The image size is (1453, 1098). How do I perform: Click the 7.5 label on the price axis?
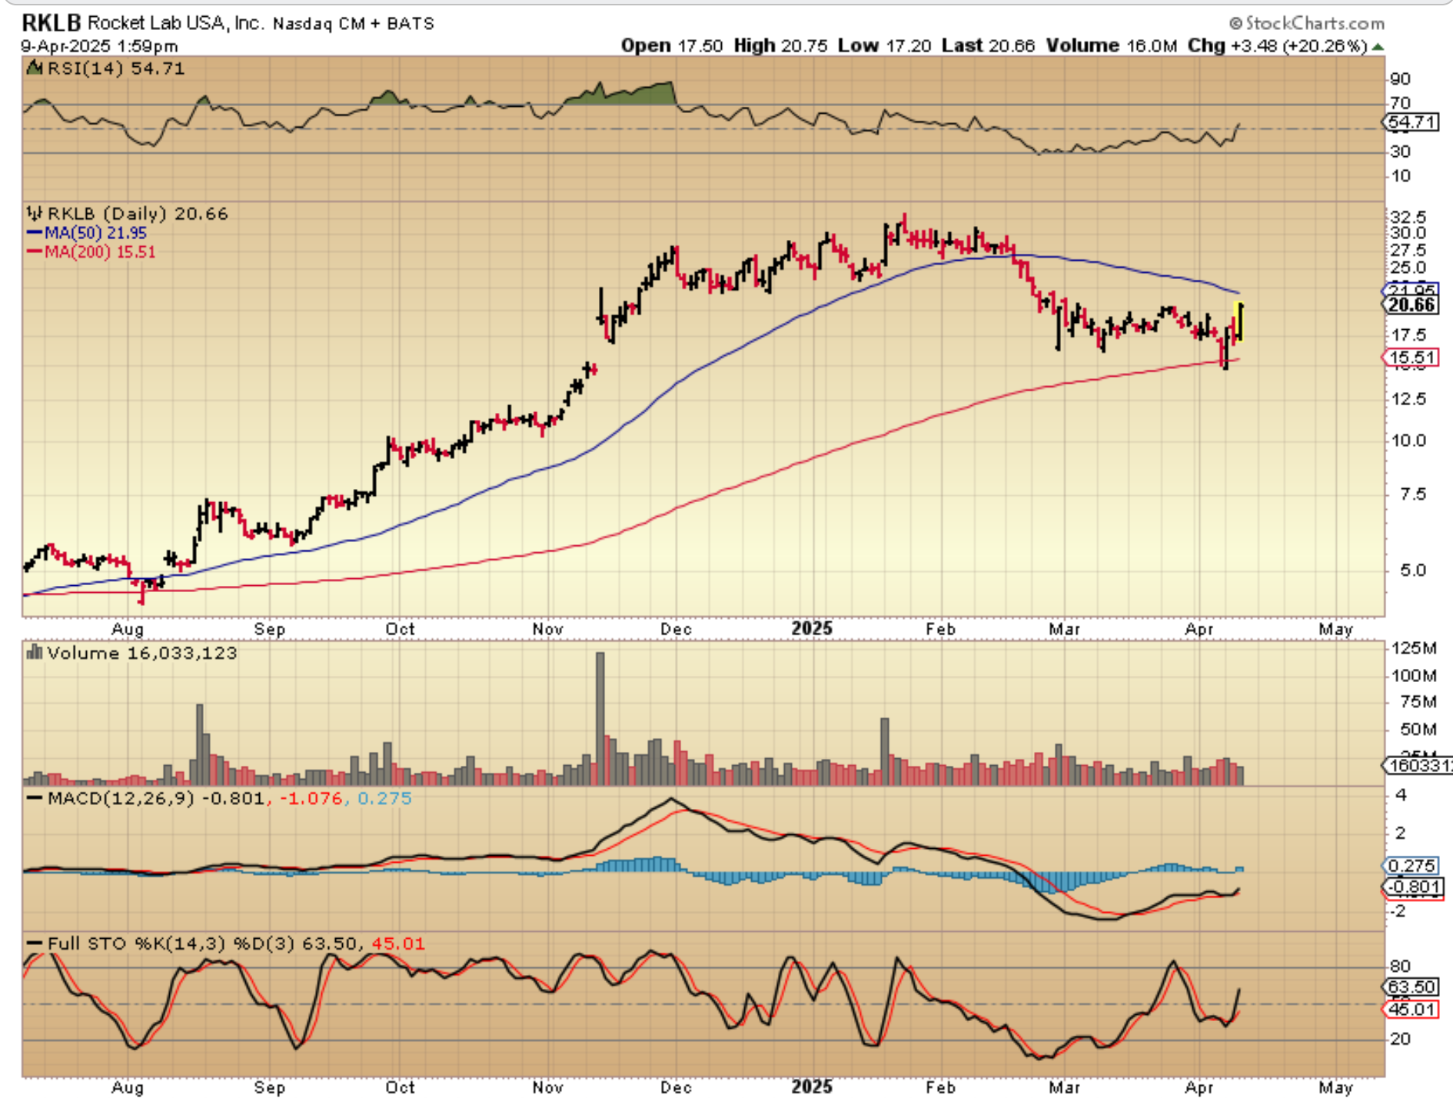pos(1413,494)
